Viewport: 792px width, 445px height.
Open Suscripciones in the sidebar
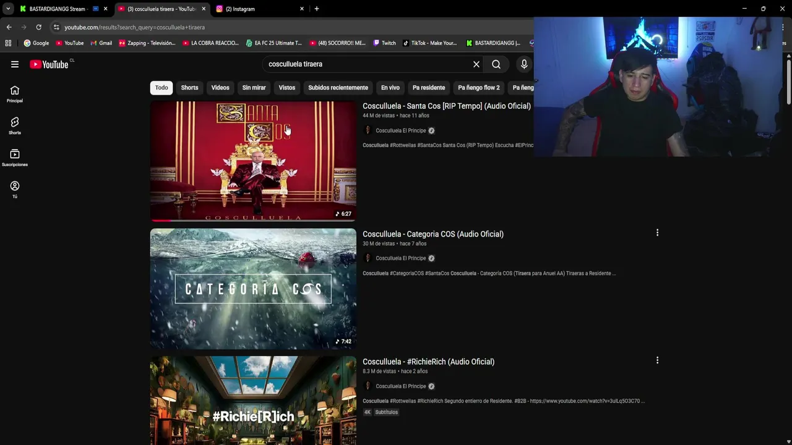coord(15,158)
